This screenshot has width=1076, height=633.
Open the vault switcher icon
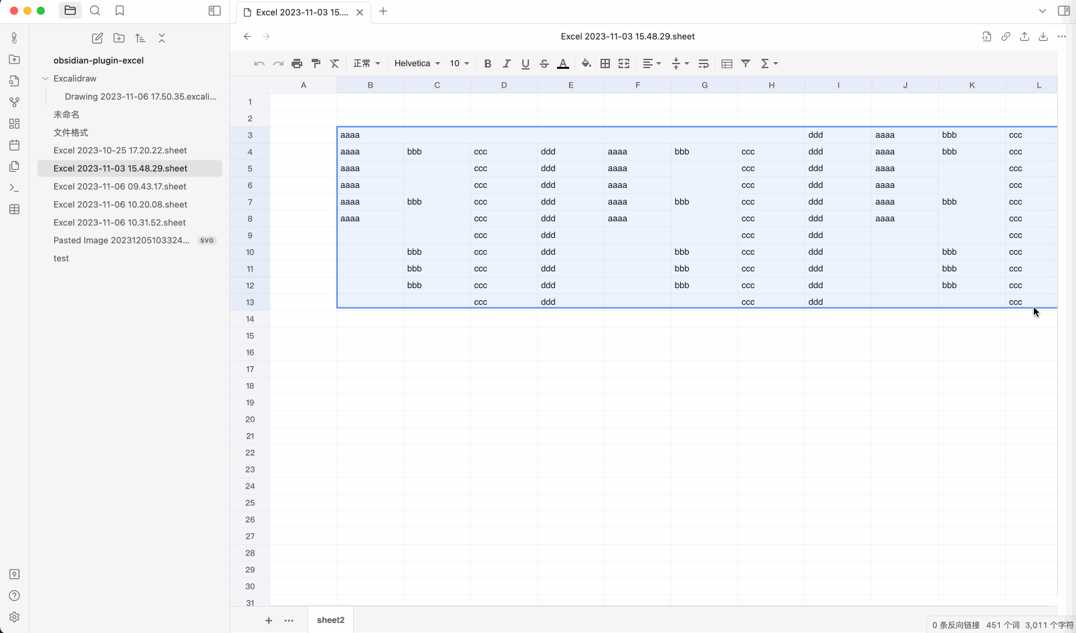[14, 574]
